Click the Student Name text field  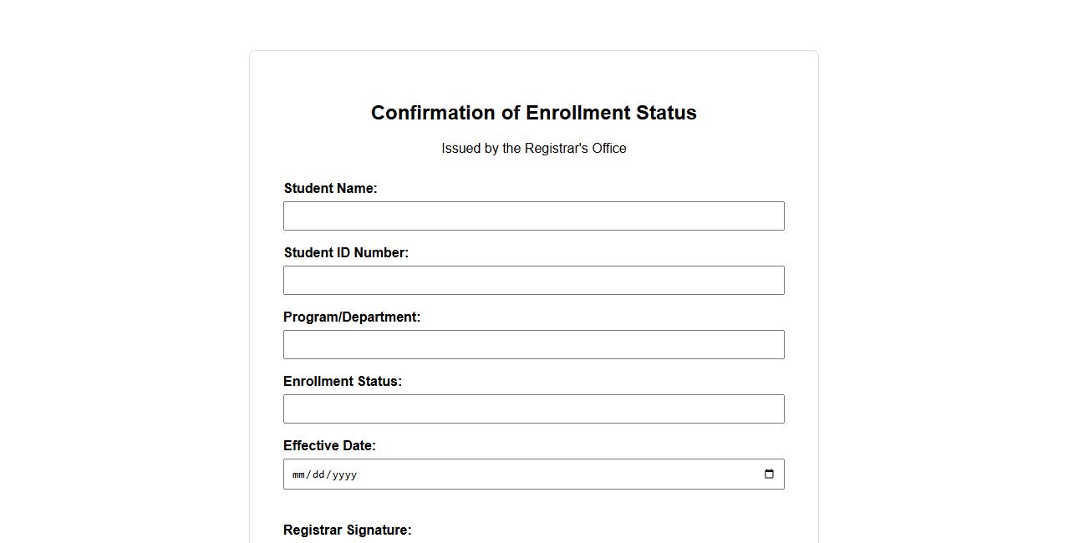coord(533,216)
